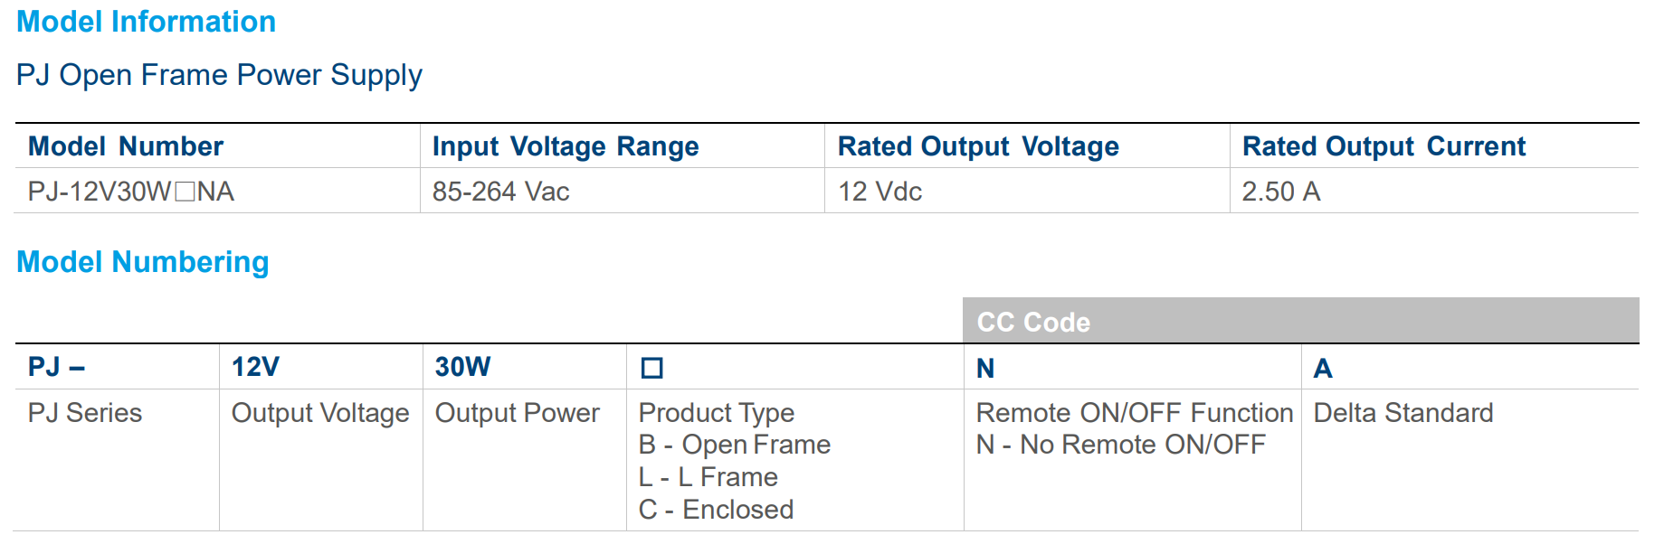The image size is (1664, 544).
Task: Click the "N - No Remote ON/OFF" text
Action: point(1120,445)
